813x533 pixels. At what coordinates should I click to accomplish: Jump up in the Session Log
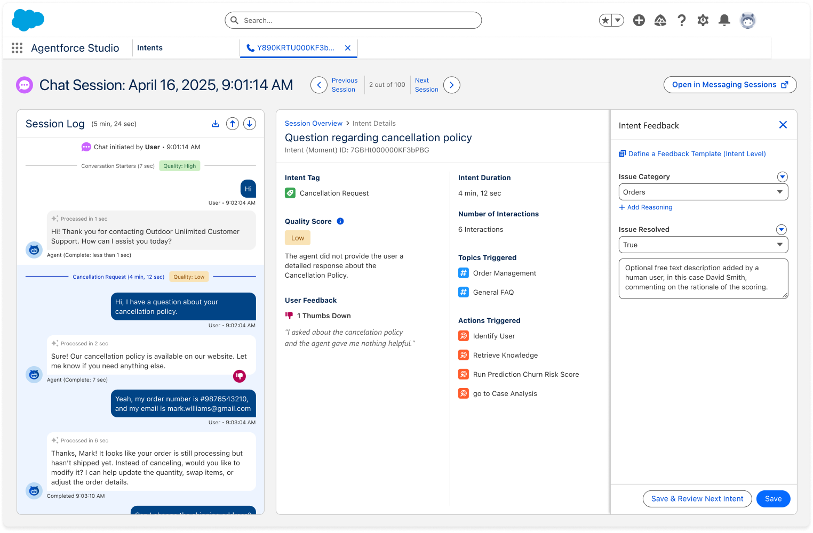(x=233, y=124)
